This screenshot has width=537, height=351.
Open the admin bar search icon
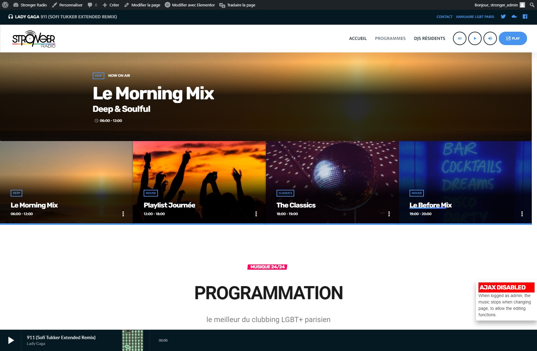coord(532,5)
